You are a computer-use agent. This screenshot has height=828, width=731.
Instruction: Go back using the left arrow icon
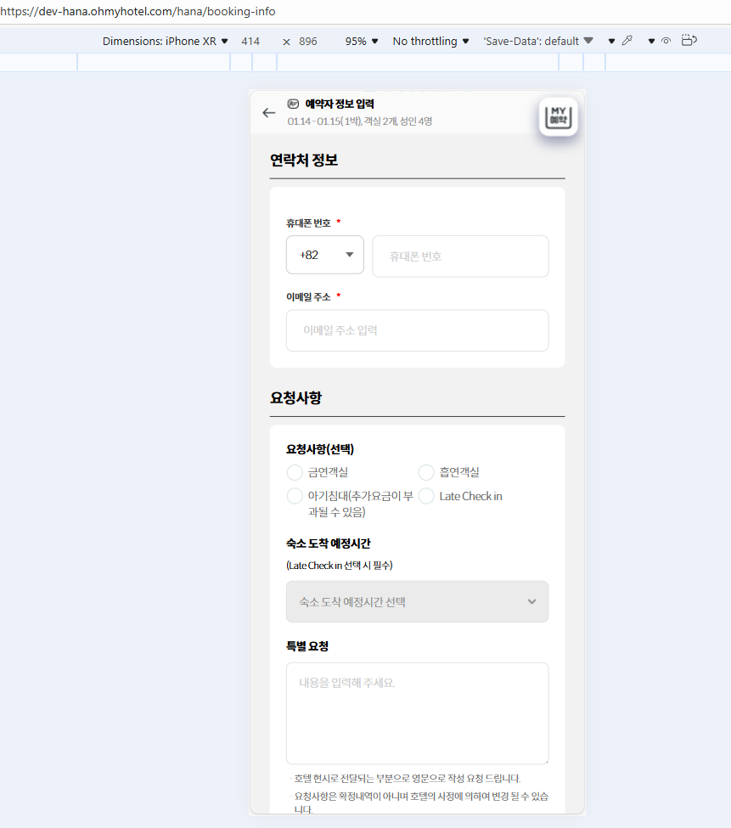[x=269, y=112]
